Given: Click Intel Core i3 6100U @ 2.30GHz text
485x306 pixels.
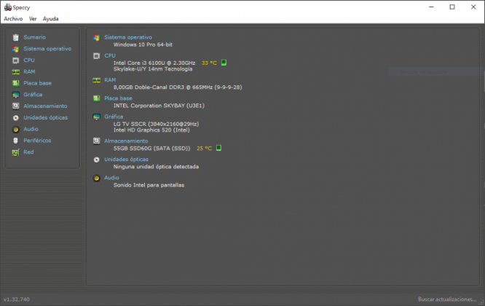Looking at the screenshot, I should tap(154, 63).
